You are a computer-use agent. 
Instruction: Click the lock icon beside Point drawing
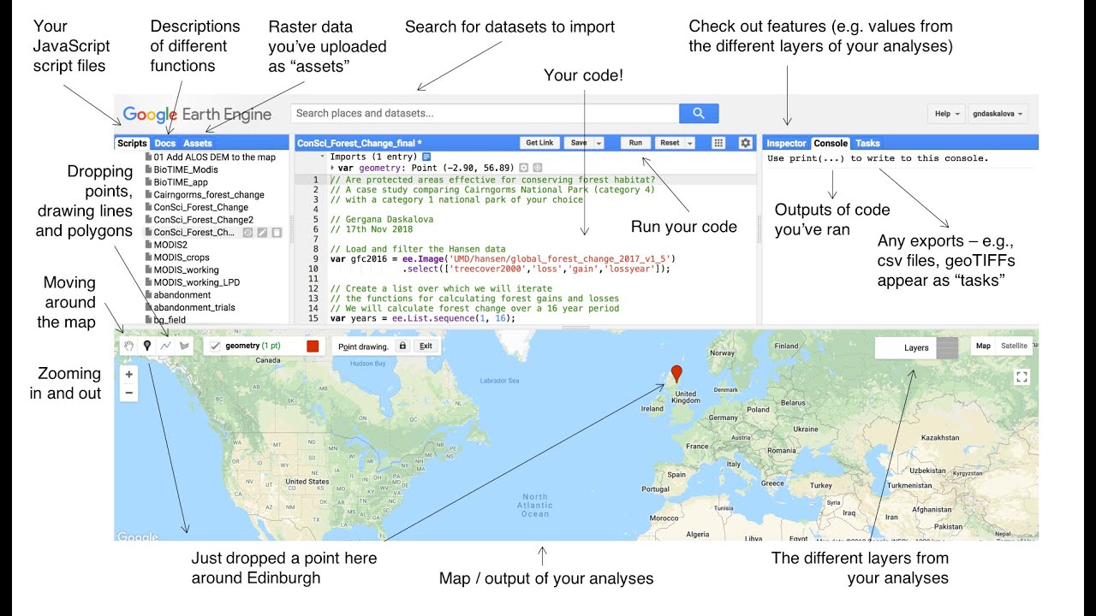click(x=402, y=346)
